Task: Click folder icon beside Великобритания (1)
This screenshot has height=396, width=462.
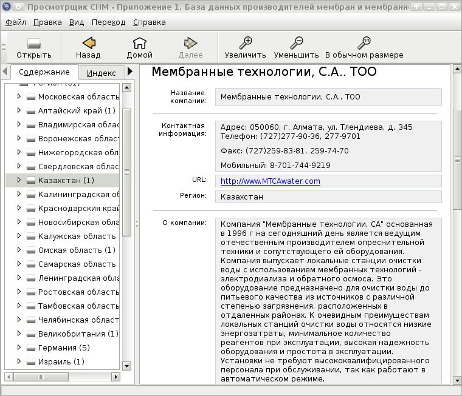Action: pos(31,334)
